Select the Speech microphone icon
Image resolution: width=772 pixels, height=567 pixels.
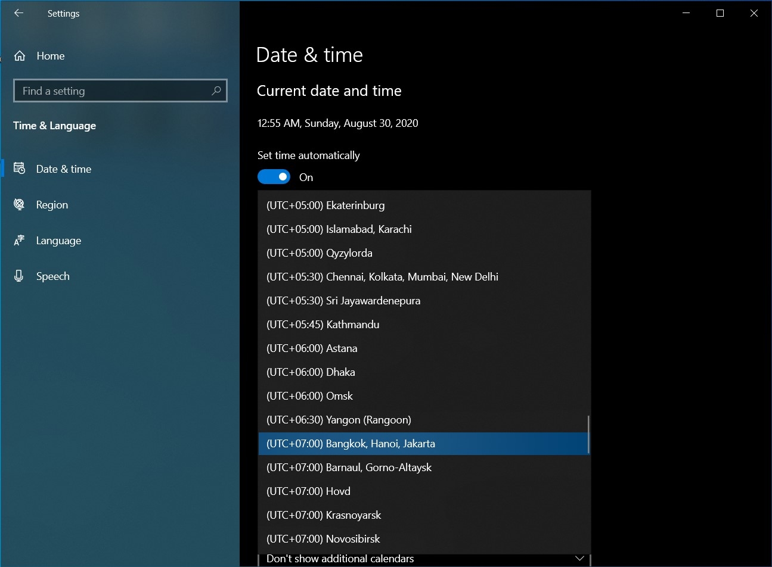tap(19, 276)
